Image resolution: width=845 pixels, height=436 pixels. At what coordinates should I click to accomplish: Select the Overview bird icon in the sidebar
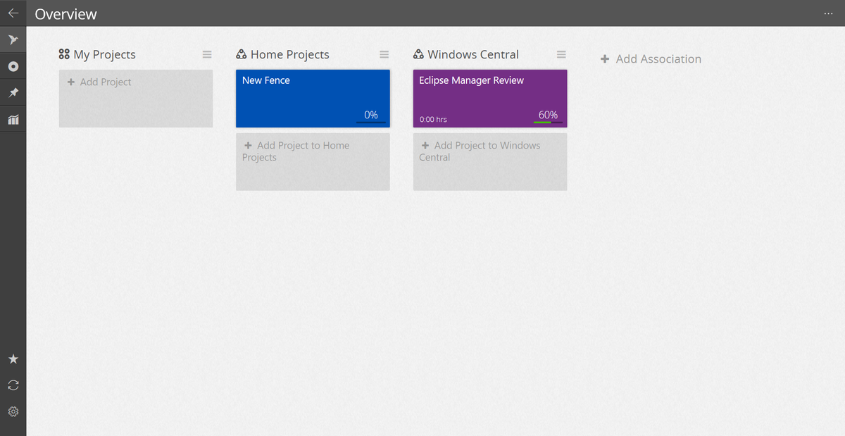point(13,39)
